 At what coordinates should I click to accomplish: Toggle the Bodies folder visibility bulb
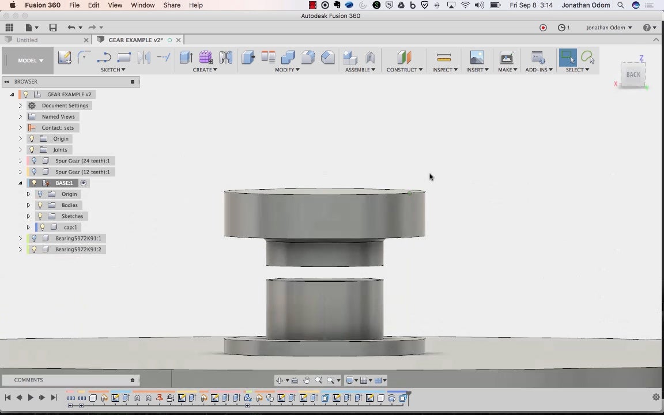click(x=40, y=205)
